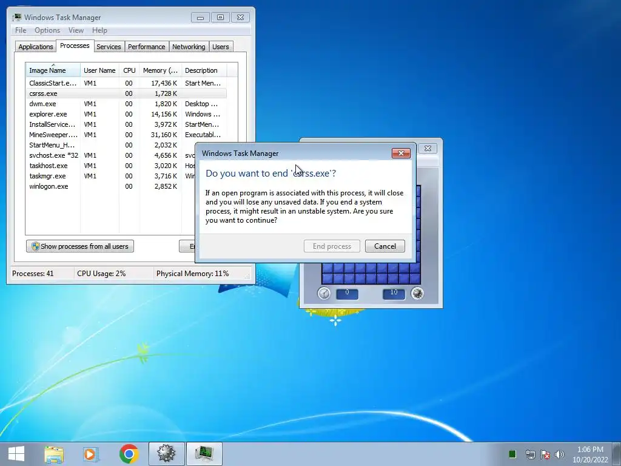Open the View menu
The width and height of the screenshot is (621, 466).
pyautogui.click(x=76, y=30)
